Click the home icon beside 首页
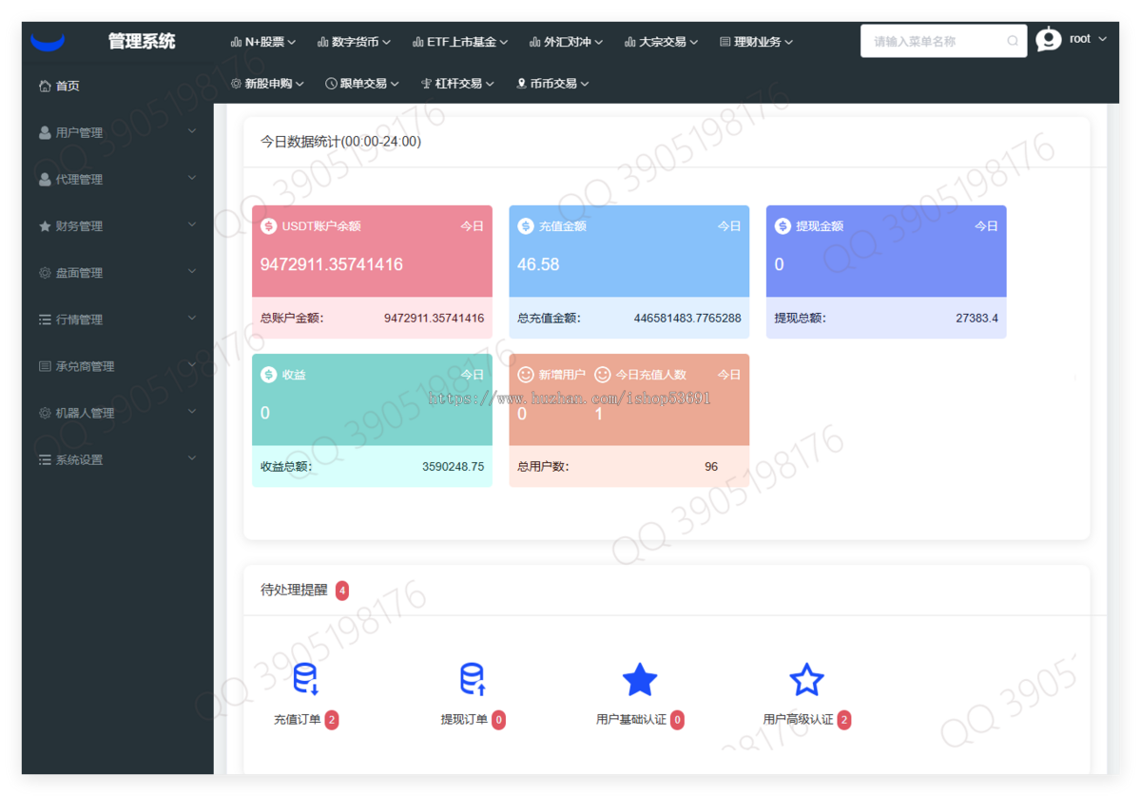Image resolution: width=1141 pixels, height=796 pixels. [45, 86]
